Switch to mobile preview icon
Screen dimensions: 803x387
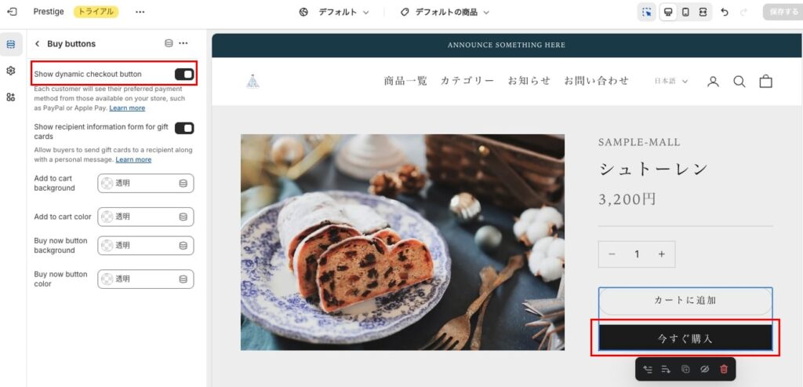click(685, 12)
